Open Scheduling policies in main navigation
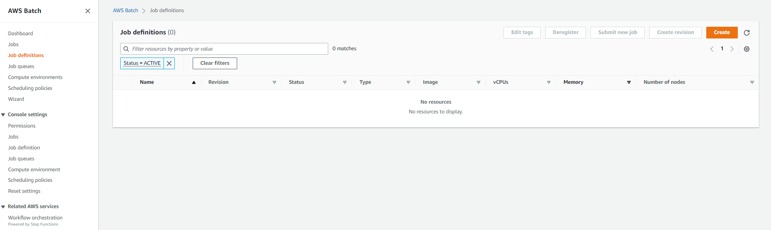 click(30, 88)
